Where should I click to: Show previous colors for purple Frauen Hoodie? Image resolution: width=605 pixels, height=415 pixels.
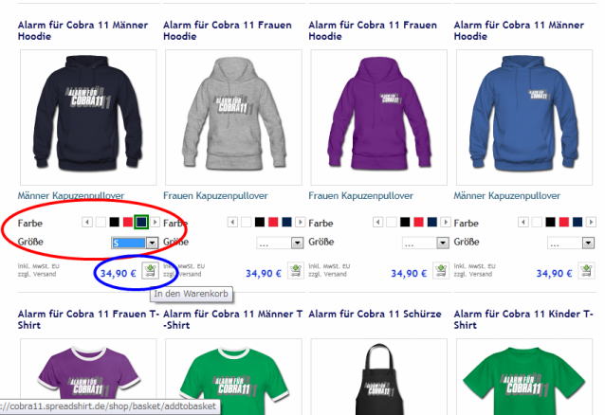coord(378,222)
